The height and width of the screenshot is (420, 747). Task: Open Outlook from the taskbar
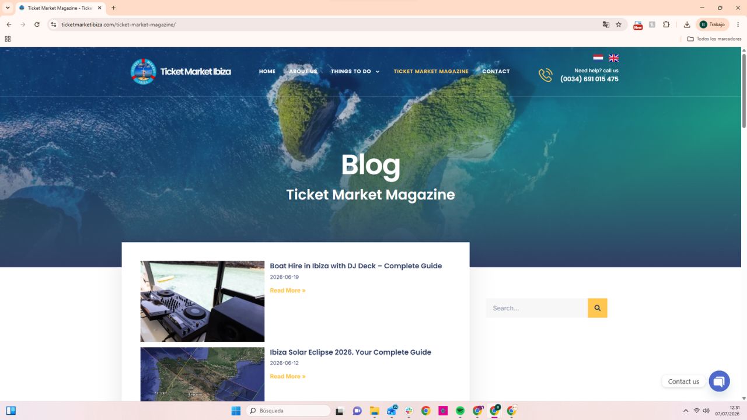392,411
